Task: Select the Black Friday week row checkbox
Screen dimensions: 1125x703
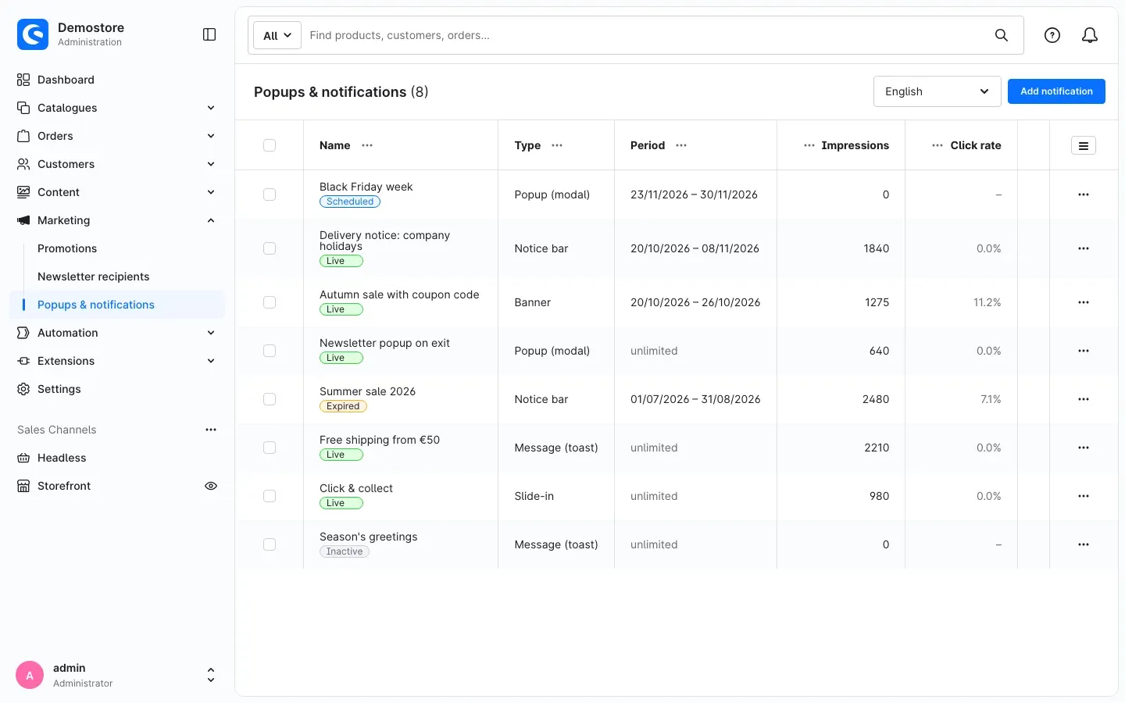Action: click(270, 194)
